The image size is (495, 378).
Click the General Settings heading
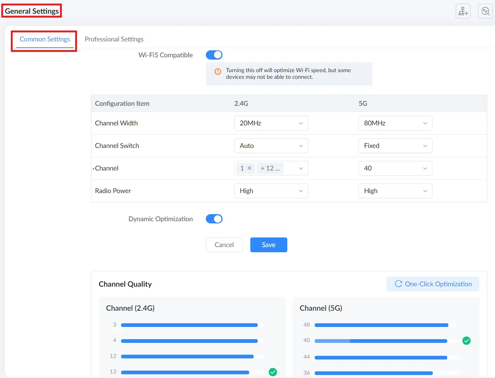(x=32, y=11)
